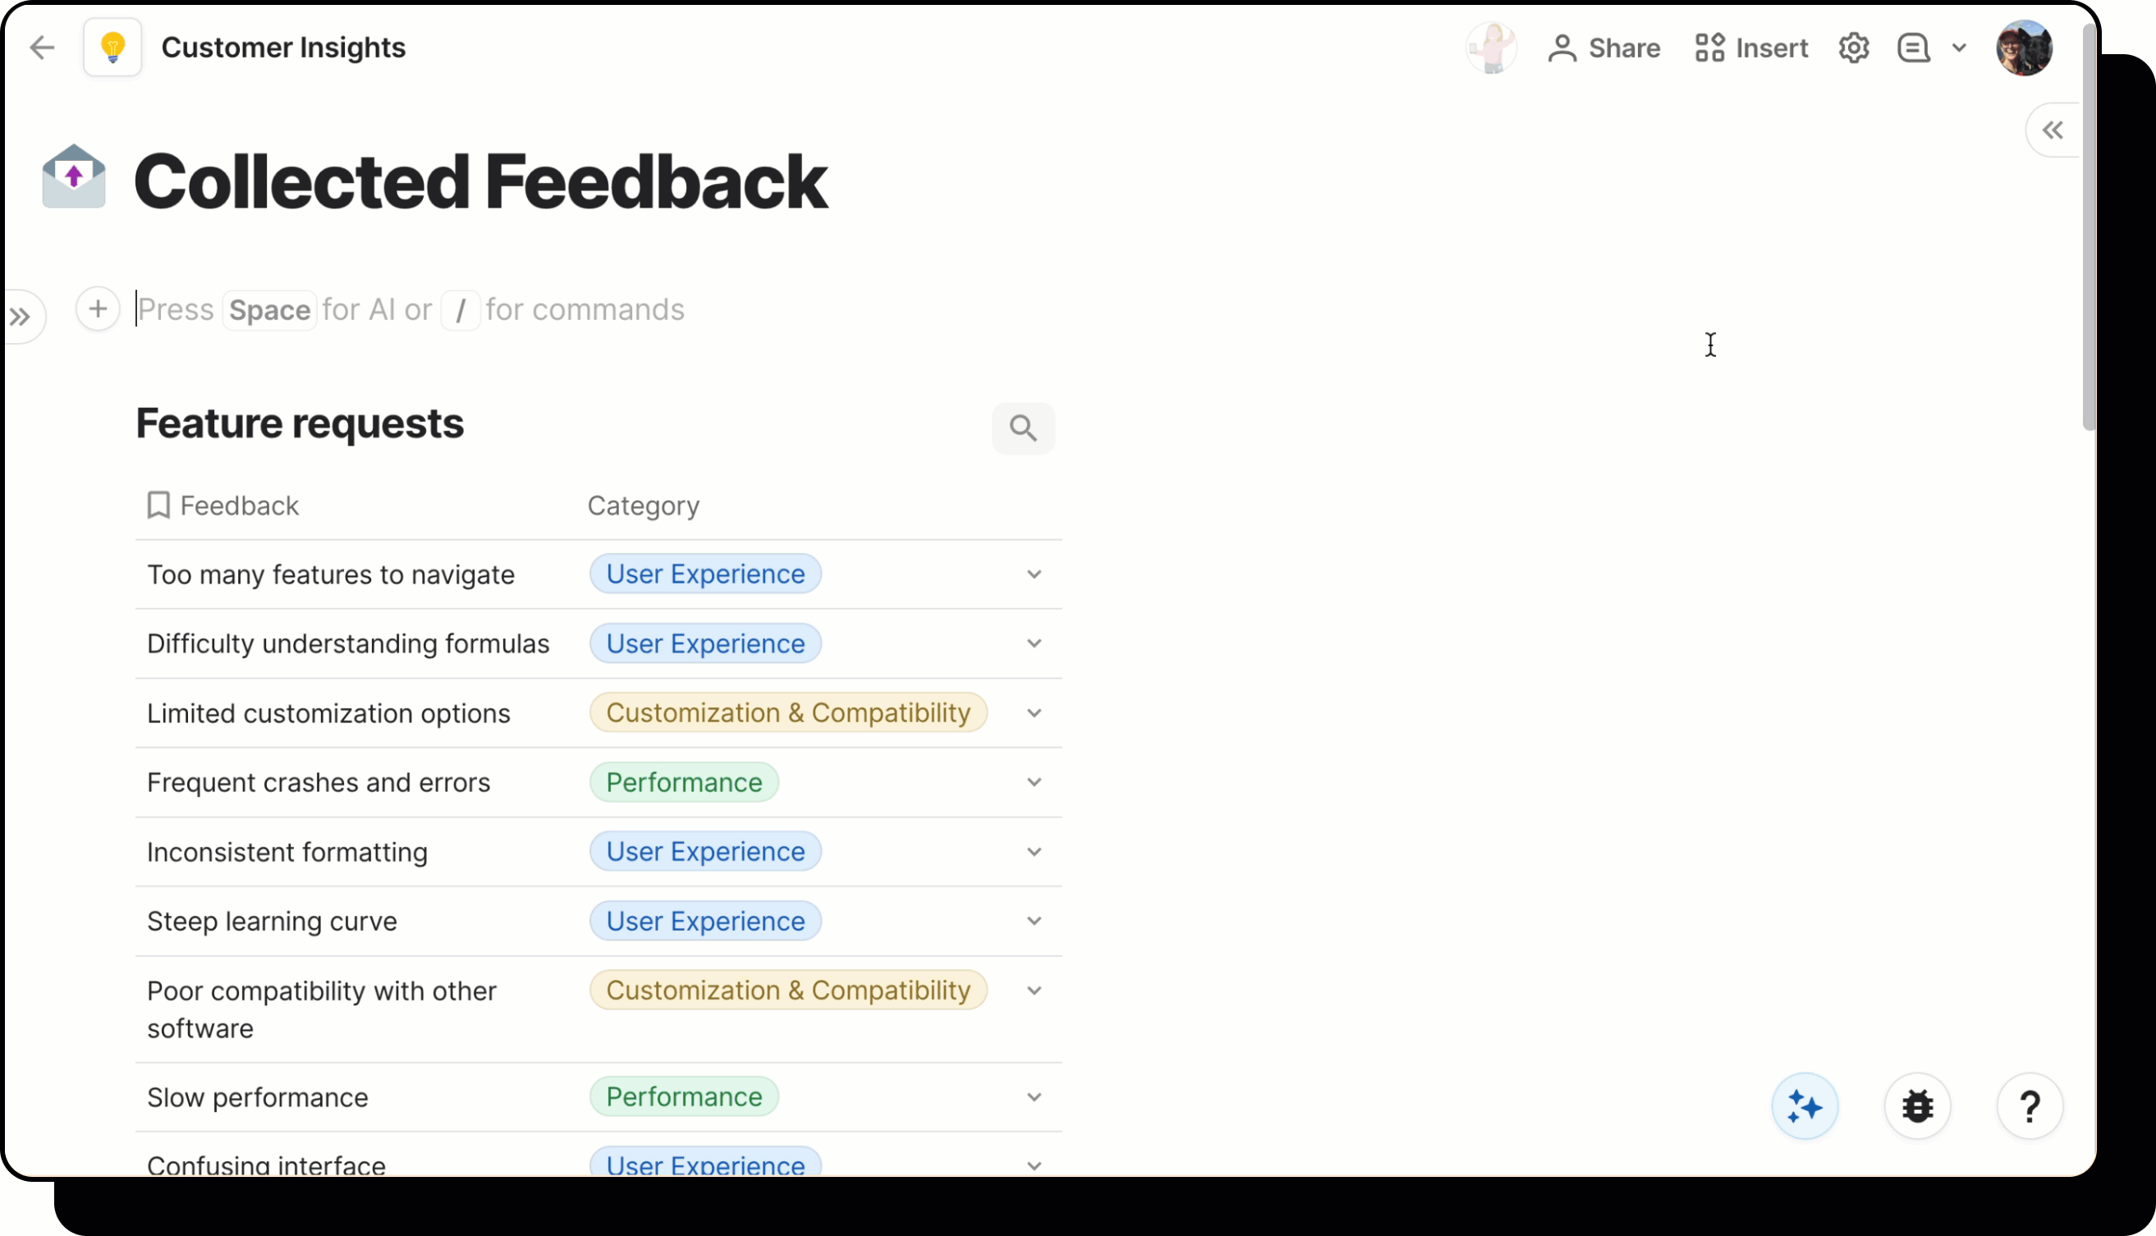The image size is (2156, 1236).
Task: Launch Coda AI sparkle assistant
Action: point(1805,1106)
